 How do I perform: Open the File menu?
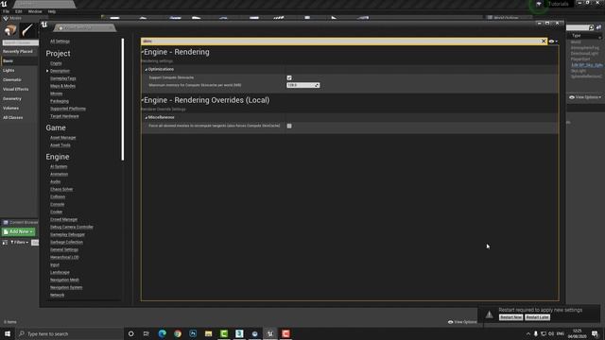pos(7,11)
